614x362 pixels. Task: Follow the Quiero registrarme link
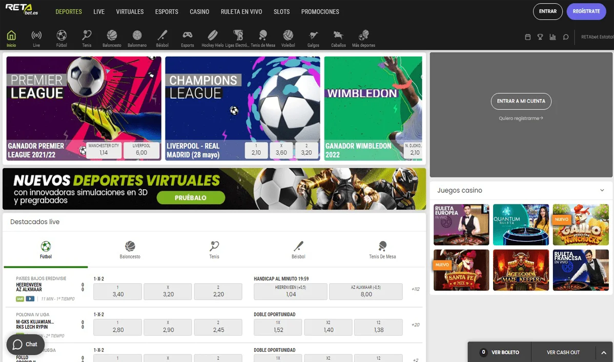coord(521,118)
